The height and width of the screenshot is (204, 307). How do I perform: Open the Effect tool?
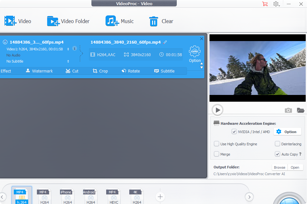(6, 71)
